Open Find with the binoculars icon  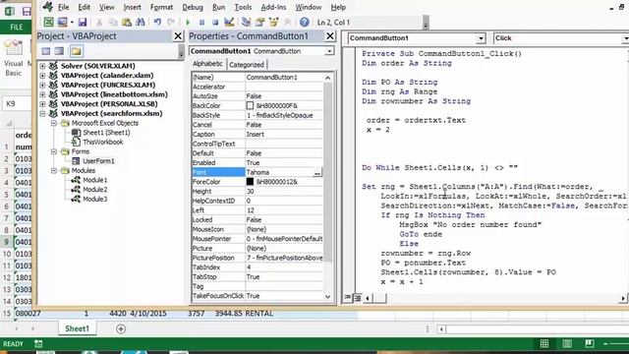click(141, 22)
